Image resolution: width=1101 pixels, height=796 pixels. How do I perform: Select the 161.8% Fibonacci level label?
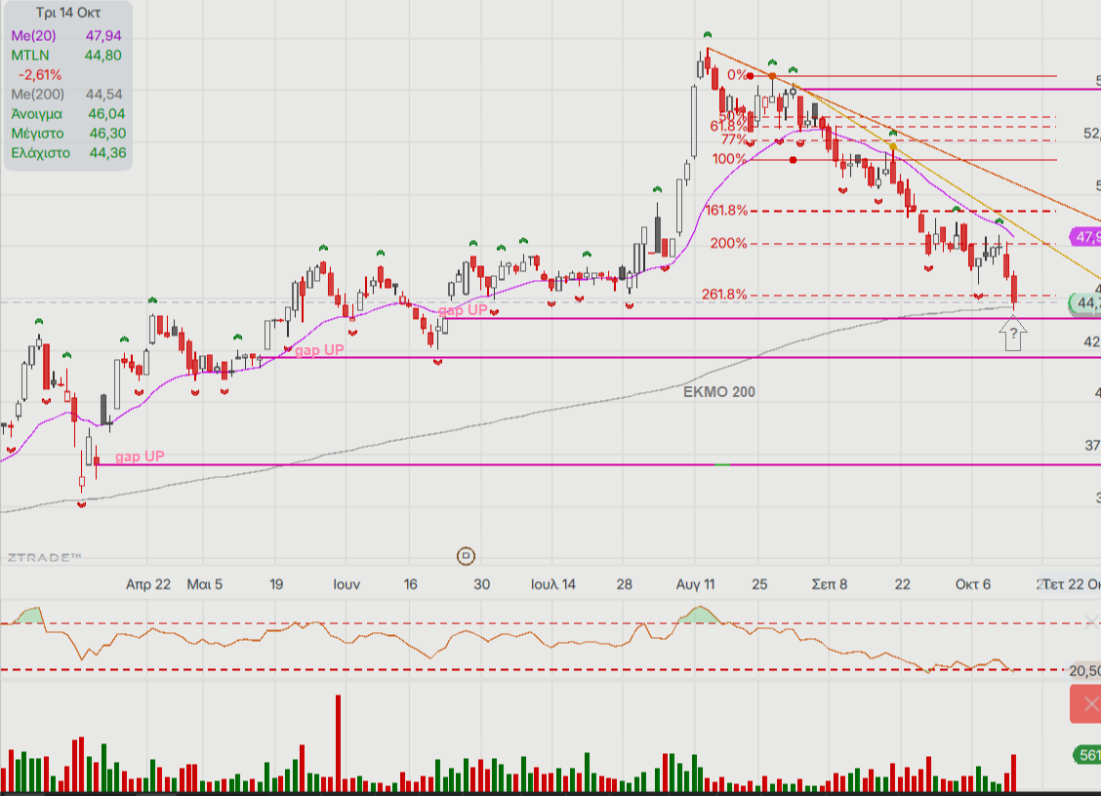tap(726, 211)
